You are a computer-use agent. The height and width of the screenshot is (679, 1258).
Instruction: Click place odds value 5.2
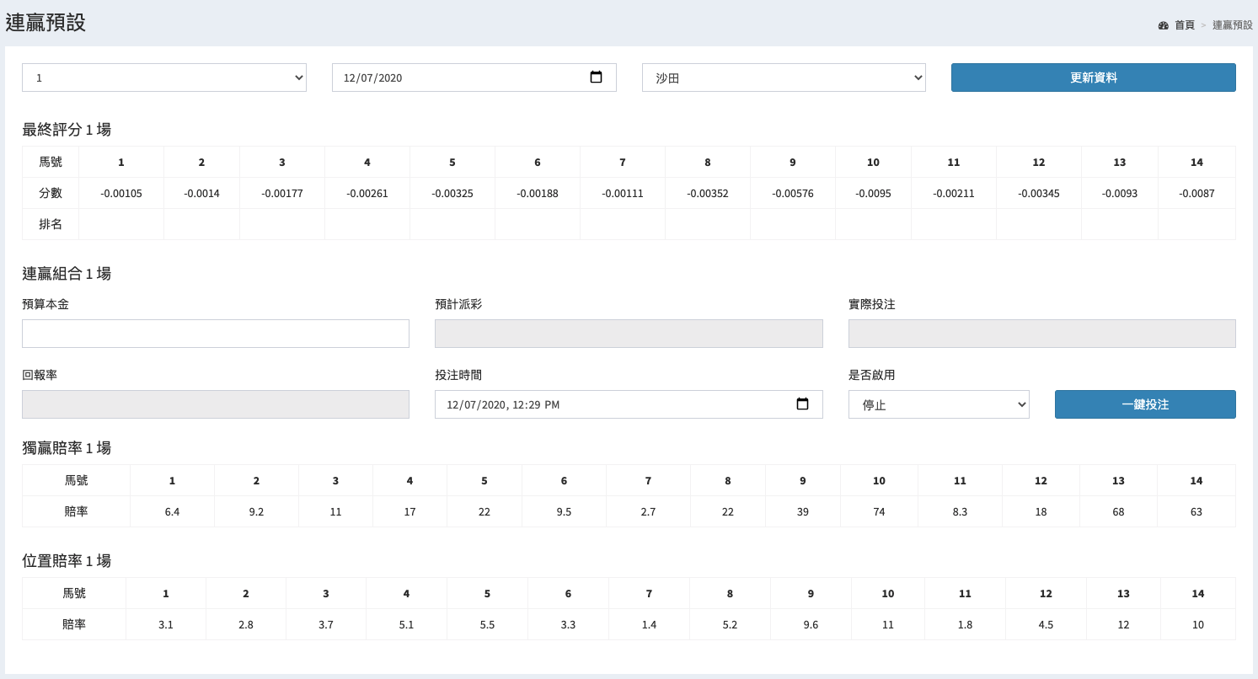click(730, 624)
